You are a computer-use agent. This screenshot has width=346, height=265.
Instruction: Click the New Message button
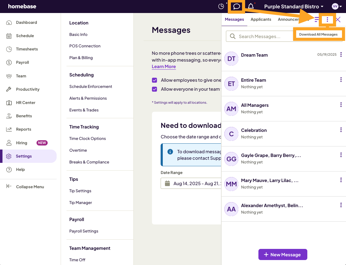[283, 254]
